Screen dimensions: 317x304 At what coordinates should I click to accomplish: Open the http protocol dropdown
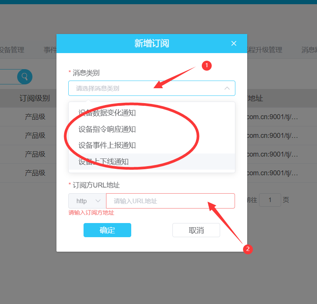pos(87,201)
